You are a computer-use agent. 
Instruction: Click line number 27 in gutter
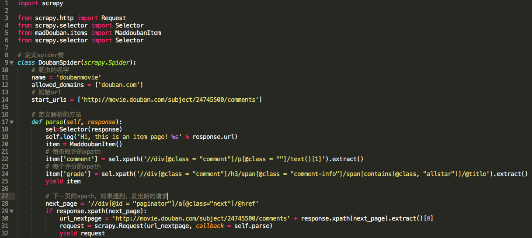click(x=4, y=196)
